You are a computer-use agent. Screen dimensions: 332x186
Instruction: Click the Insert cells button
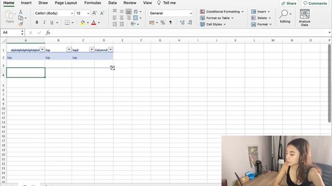(x=260, y=11)
